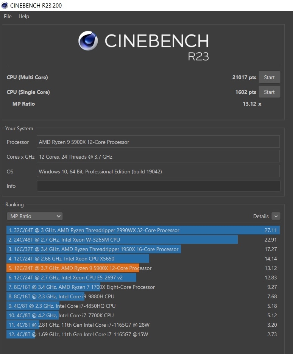This screenshot has width=293, height=354.
Task: Select the i7-1165G7 @15W ranking row
Action: (x=143, y=334)
